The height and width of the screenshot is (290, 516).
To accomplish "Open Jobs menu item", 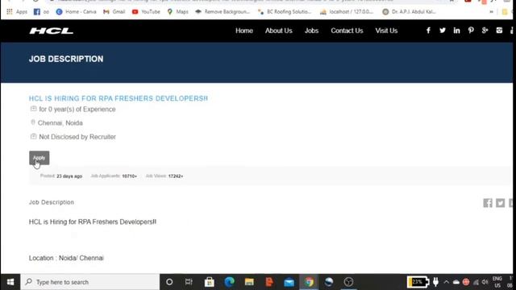I will point(311,31).
